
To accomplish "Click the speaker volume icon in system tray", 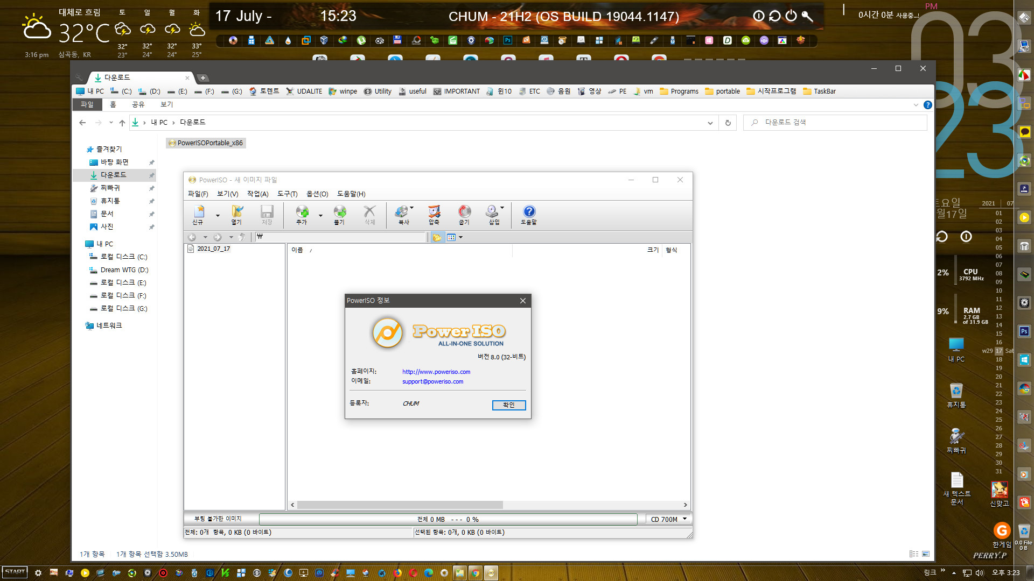I will pos(980,573).
